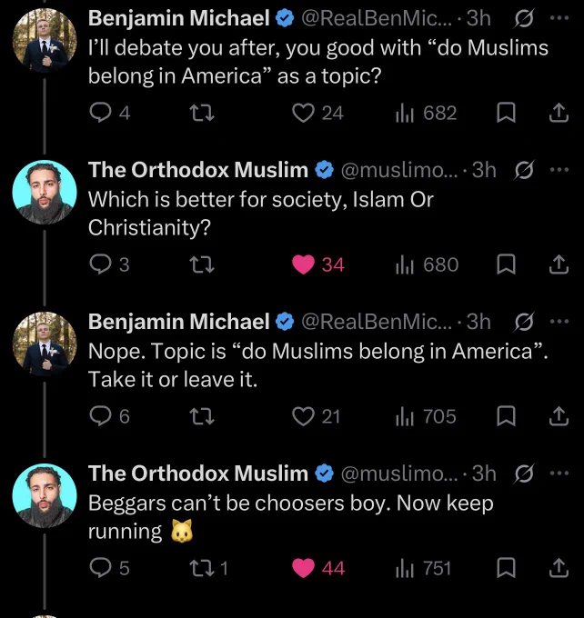Open more options on Take it or leave it tweet
This screenshot has height=618, width=584.
click(x=559, y=322)
